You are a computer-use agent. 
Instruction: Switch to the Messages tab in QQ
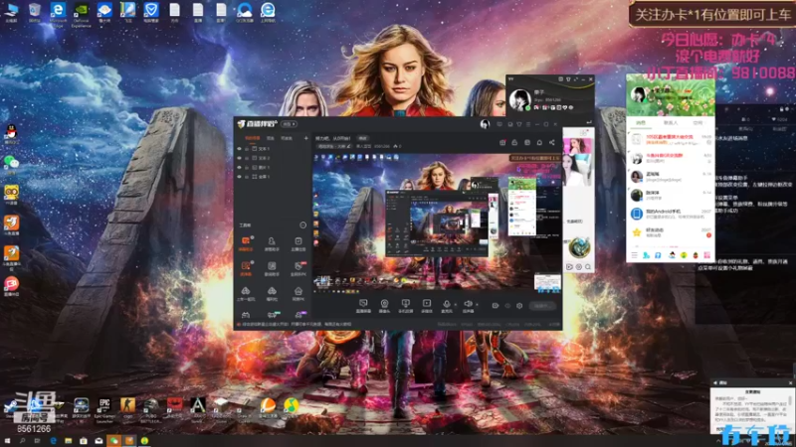641,122
